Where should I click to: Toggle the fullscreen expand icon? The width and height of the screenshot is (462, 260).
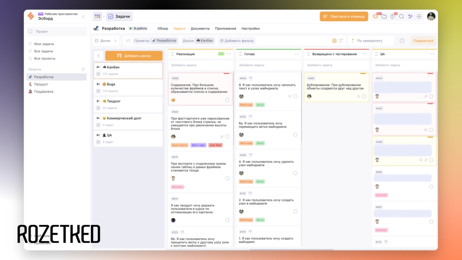pyautogui.click(x=341, y=41)
